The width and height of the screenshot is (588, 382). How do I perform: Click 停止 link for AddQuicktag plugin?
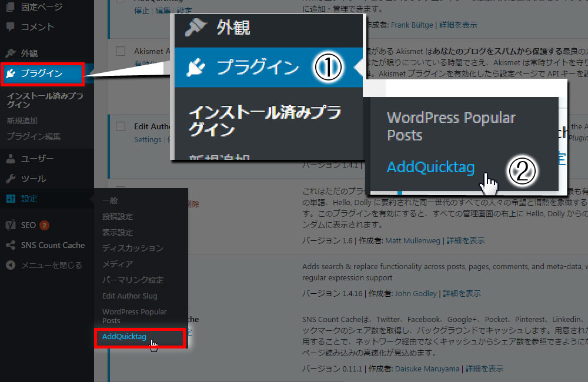pos(142,11)
